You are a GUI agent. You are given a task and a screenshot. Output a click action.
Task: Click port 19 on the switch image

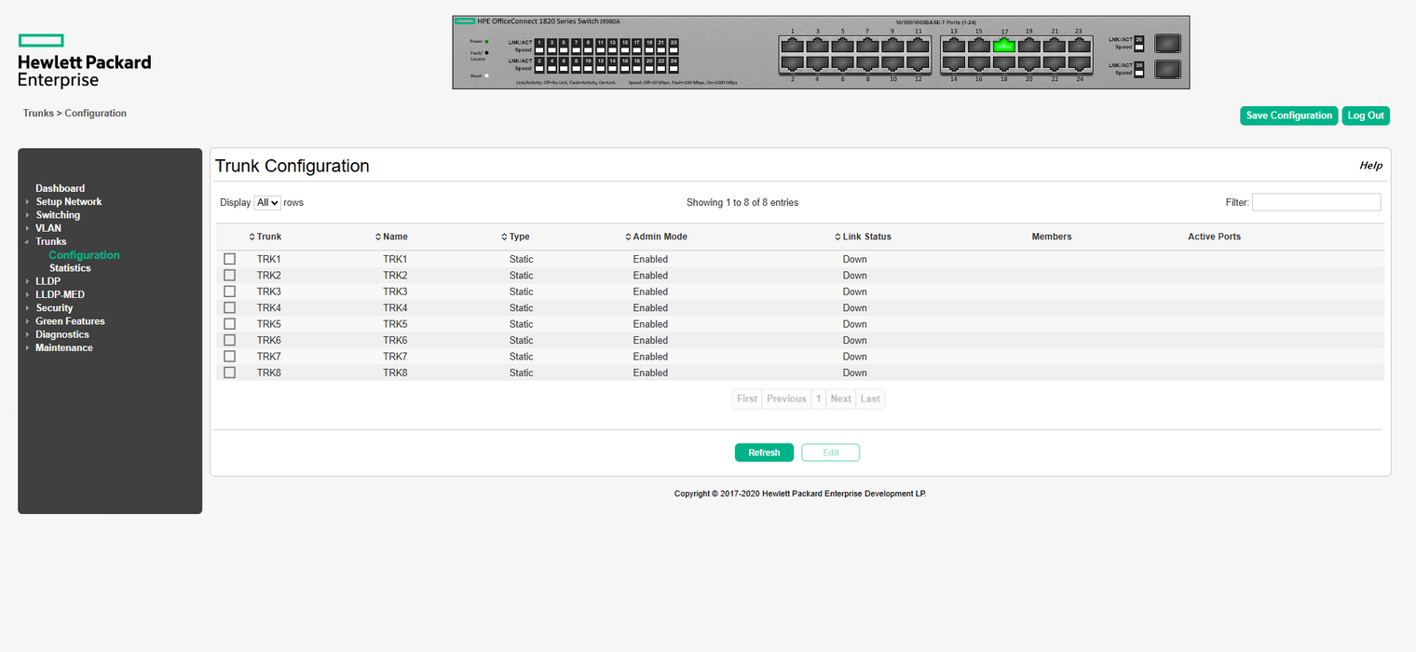pyautogui.click(x=1029, y=46)
